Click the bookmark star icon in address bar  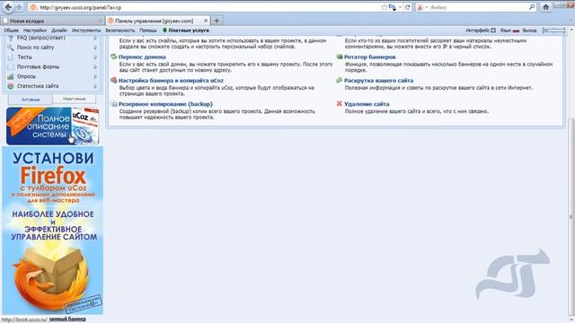click(x=384, y=7)
